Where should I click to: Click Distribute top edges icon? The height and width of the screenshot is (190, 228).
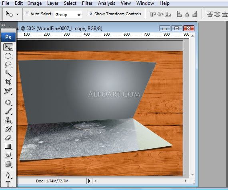click(x=210, y=14)
